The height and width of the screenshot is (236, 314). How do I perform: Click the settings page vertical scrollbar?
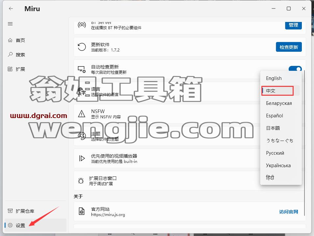304,143
